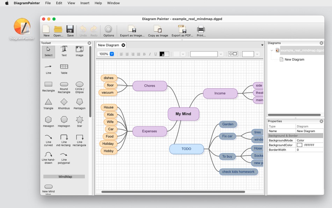This screenshot has height=208, width=332.
Task: Select the Round Rectangle shape tool
Action: tap(64, 88)
